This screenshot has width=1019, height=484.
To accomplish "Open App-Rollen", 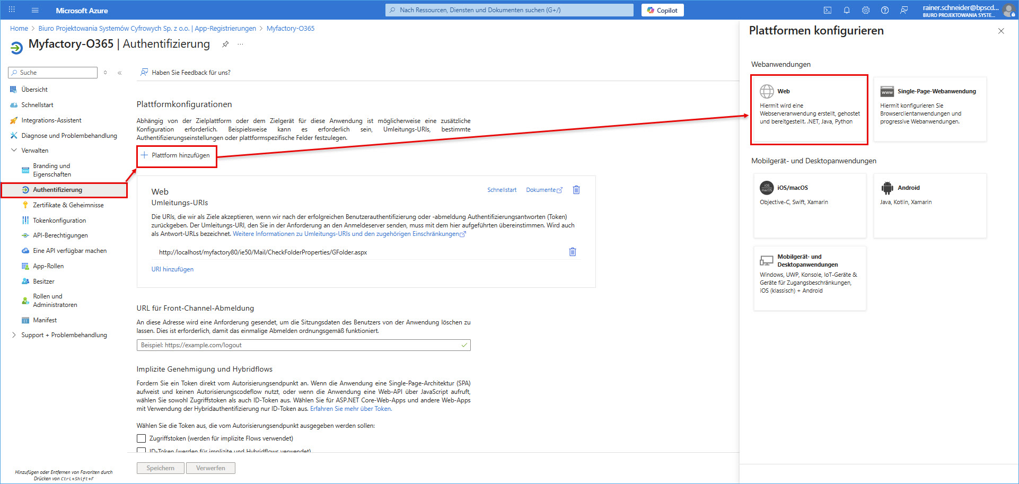I will (x=48, y=266).
